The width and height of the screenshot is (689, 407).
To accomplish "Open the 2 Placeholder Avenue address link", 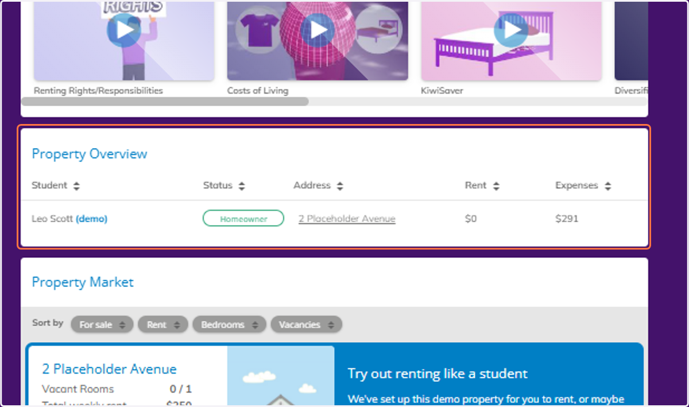I will point(347,219).
